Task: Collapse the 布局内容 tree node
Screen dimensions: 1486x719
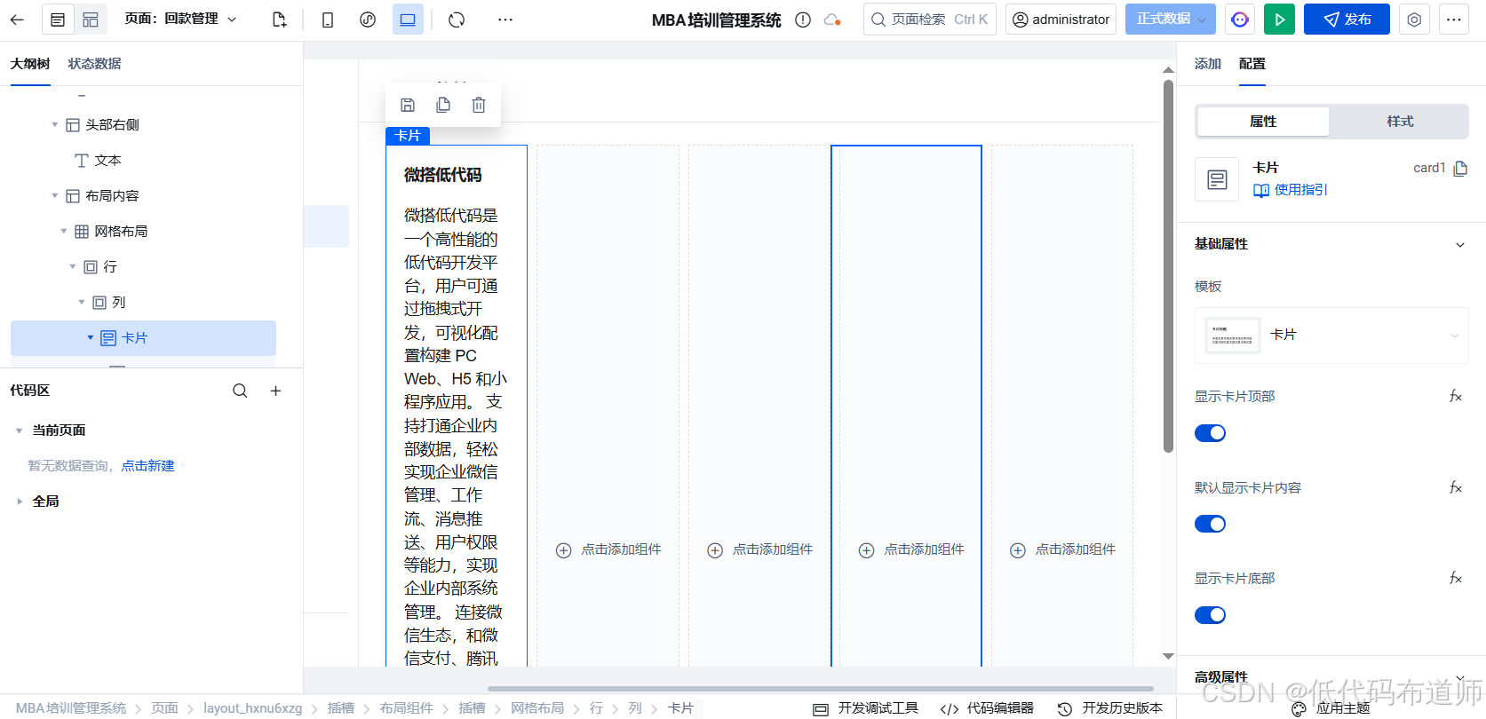Action: tap(55, 196)
